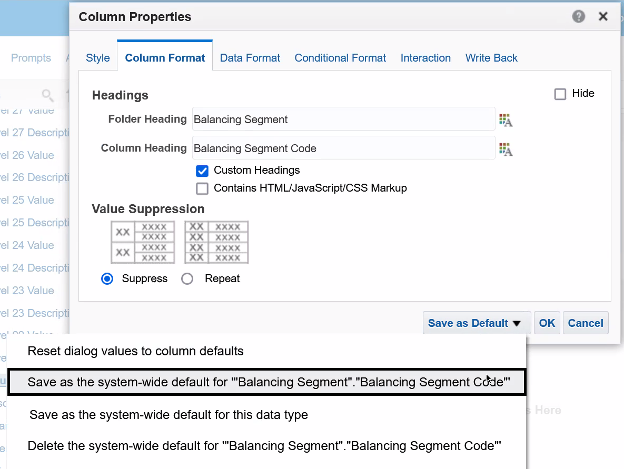The width and height of the screenshot is (624, 469).
Task: Toggle the Hide checkbox
Action: tap(560, 94)
